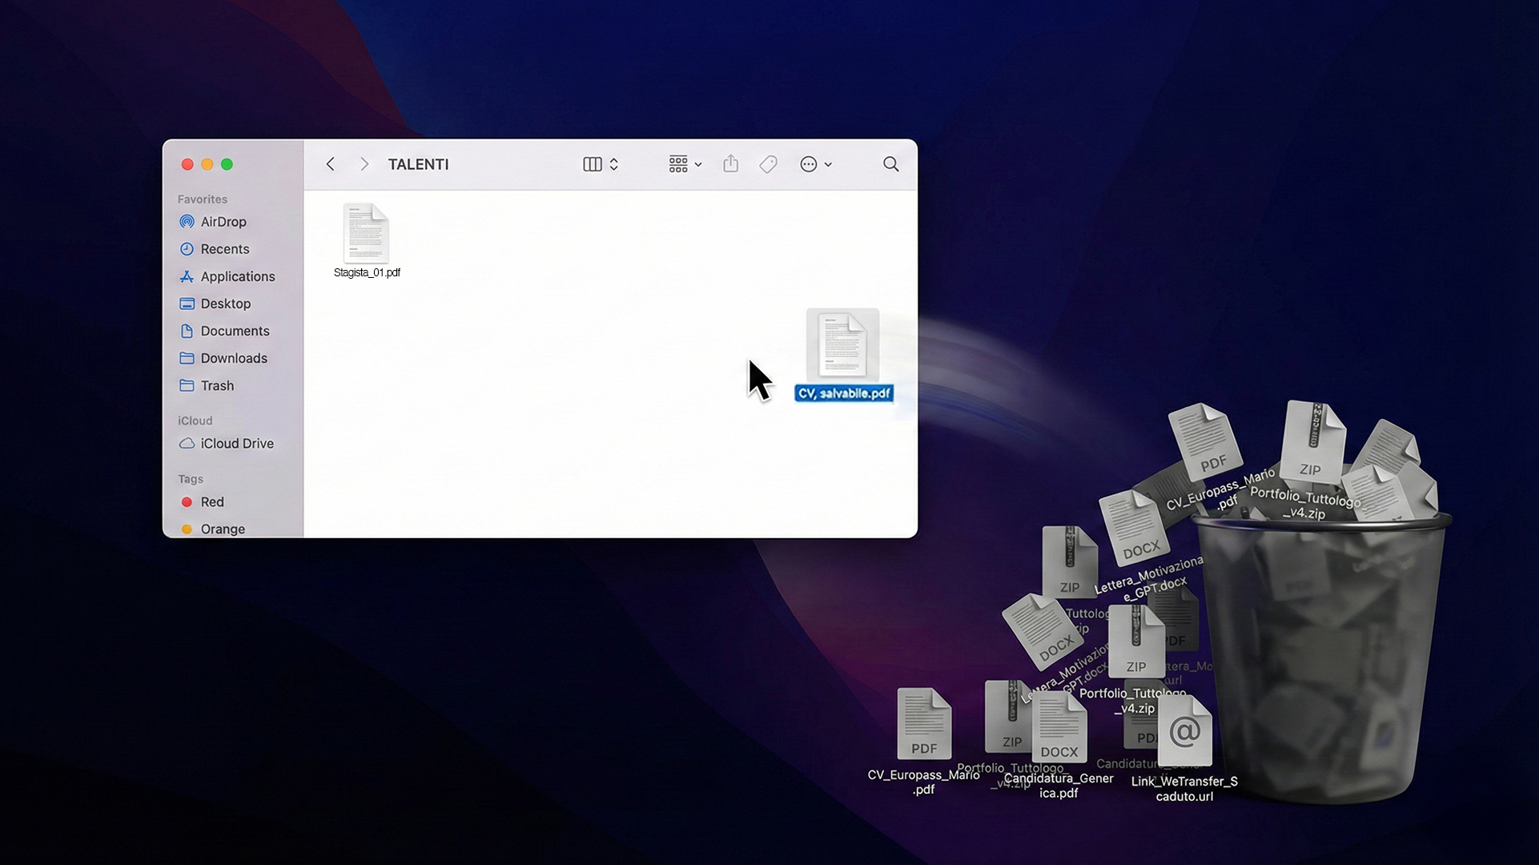Screen dimensions: 1539x865
Task: Open iCloud Drive in sidebar
Action: tap(236, 443)
